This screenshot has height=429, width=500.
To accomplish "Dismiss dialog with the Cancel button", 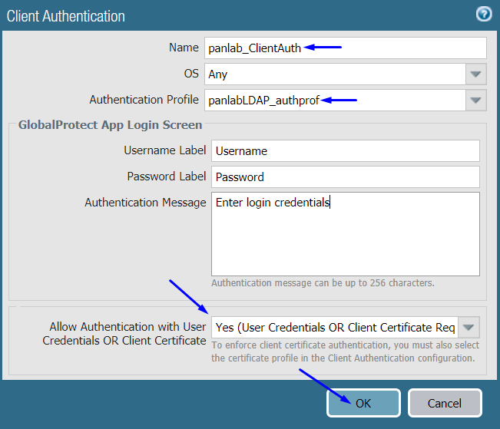I will pyautogui.click(x=445, y=403).
